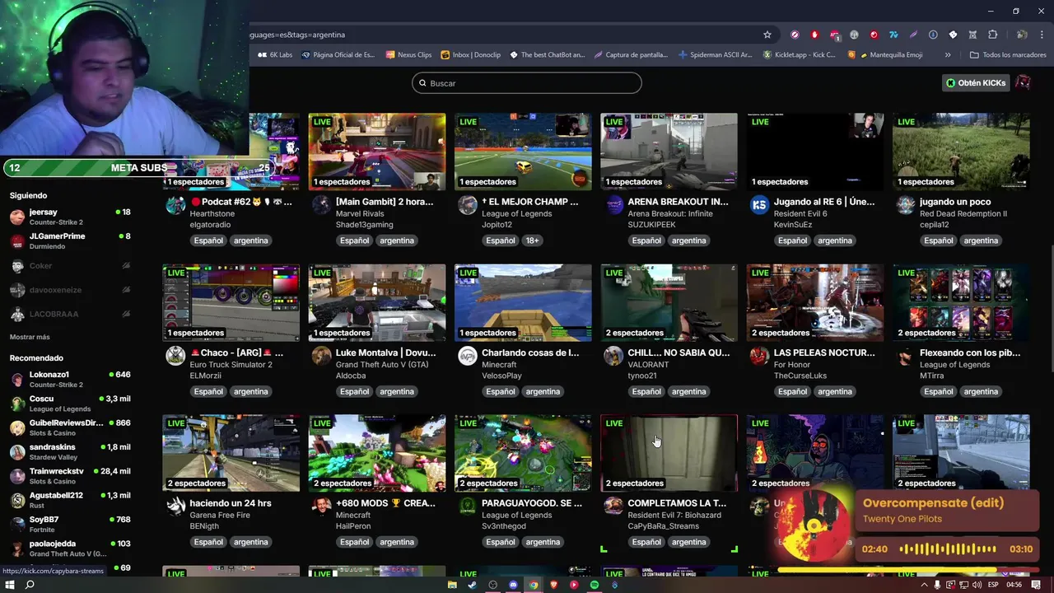Select the Español tag under MTirra

click(938, 391)
